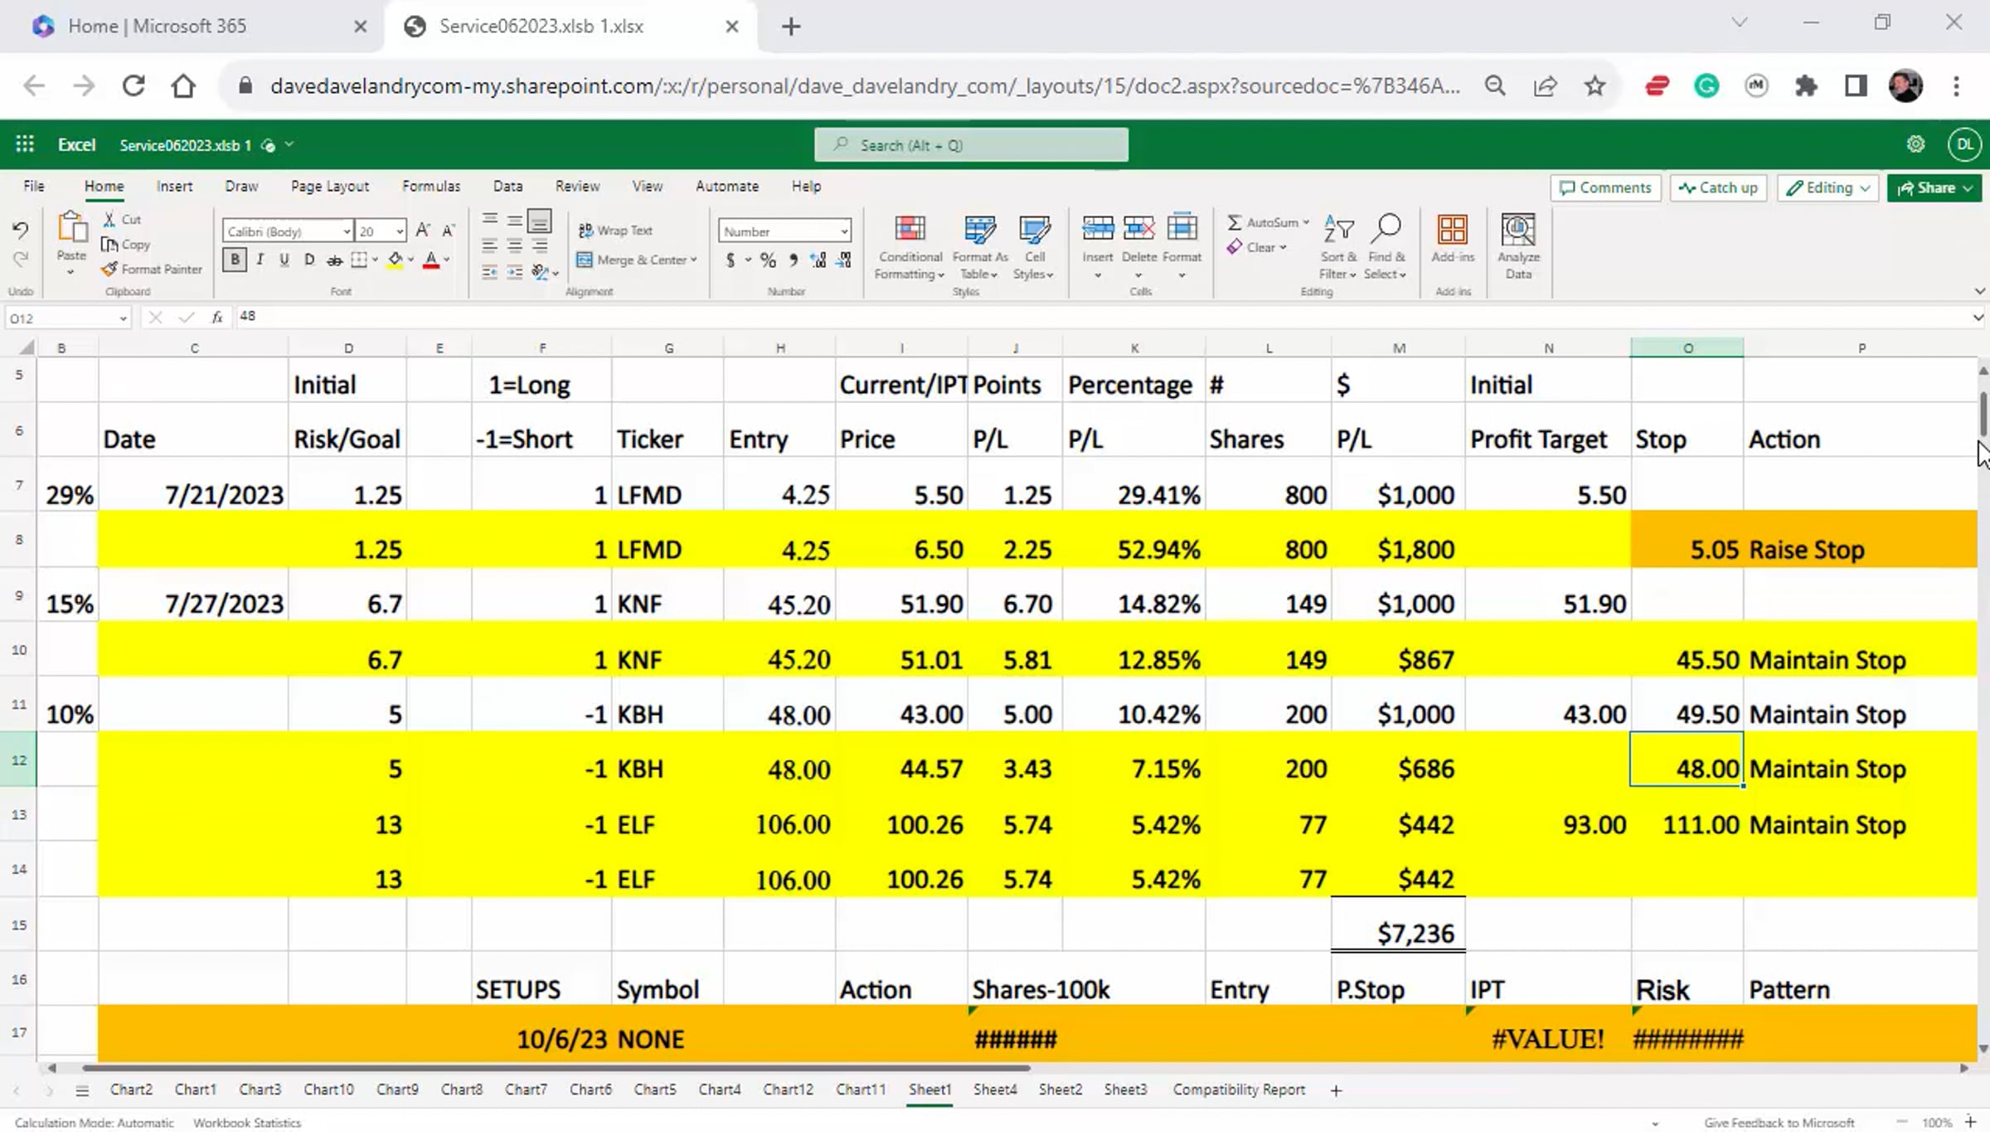Click the decrease indent icon

(490, 272)
